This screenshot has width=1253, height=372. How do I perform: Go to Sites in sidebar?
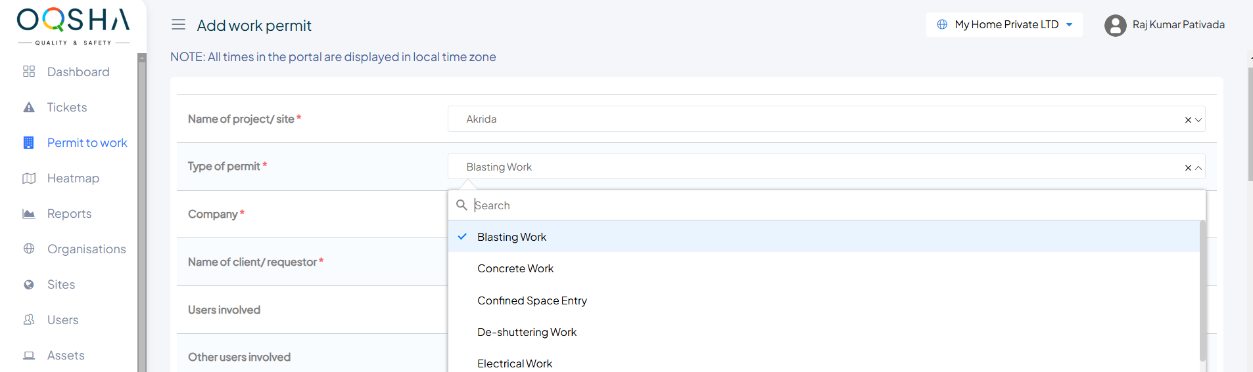[61, 285]
